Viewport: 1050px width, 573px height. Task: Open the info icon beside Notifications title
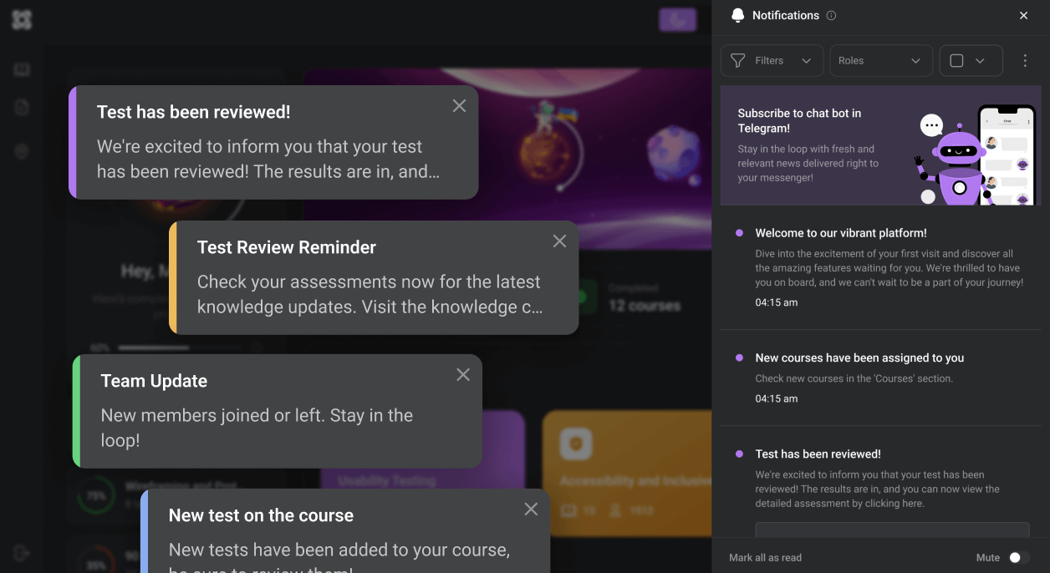coord(831,15)
